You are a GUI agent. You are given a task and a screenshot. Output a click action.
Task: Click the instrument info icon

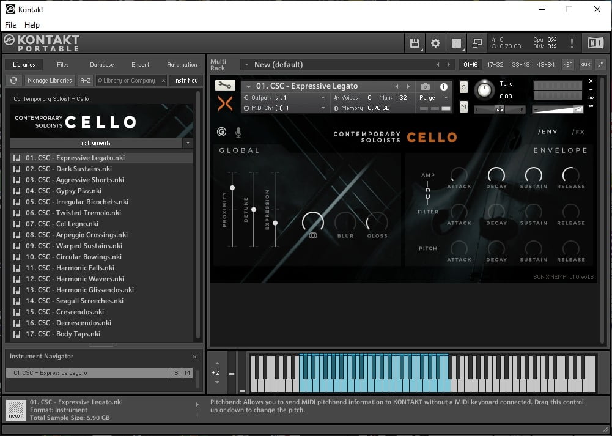coord(444,87)
